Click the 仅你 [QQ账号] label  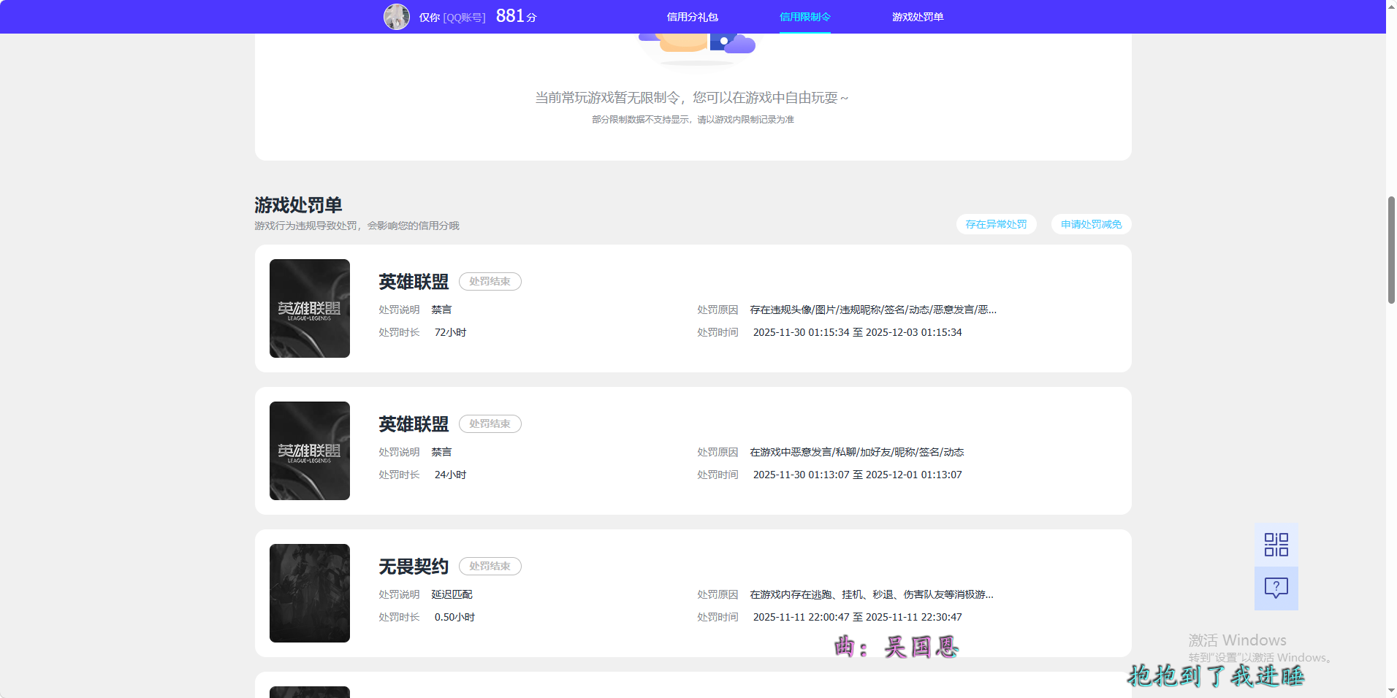[452, 18]
